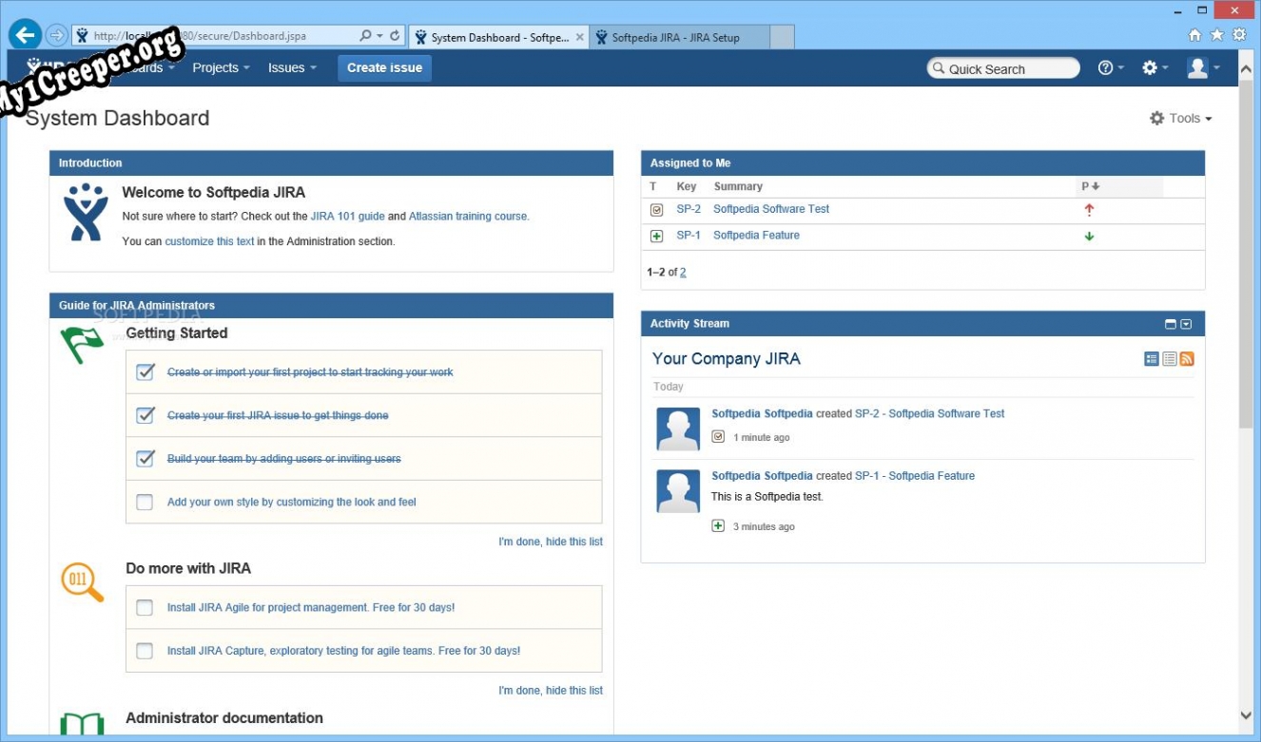Image resolution: width=1261 pixels, height=742 pixels.
Task: Switch Activity Stream to full view icon
Action: click(1152, 358)
